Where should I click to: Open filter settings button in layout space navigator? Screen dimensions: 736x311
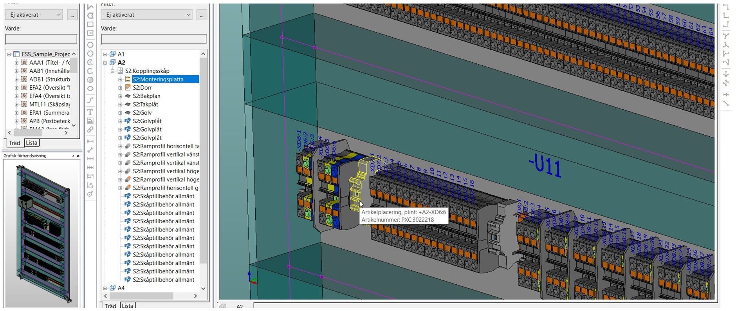pyautogui.click(x=202, y=15)
